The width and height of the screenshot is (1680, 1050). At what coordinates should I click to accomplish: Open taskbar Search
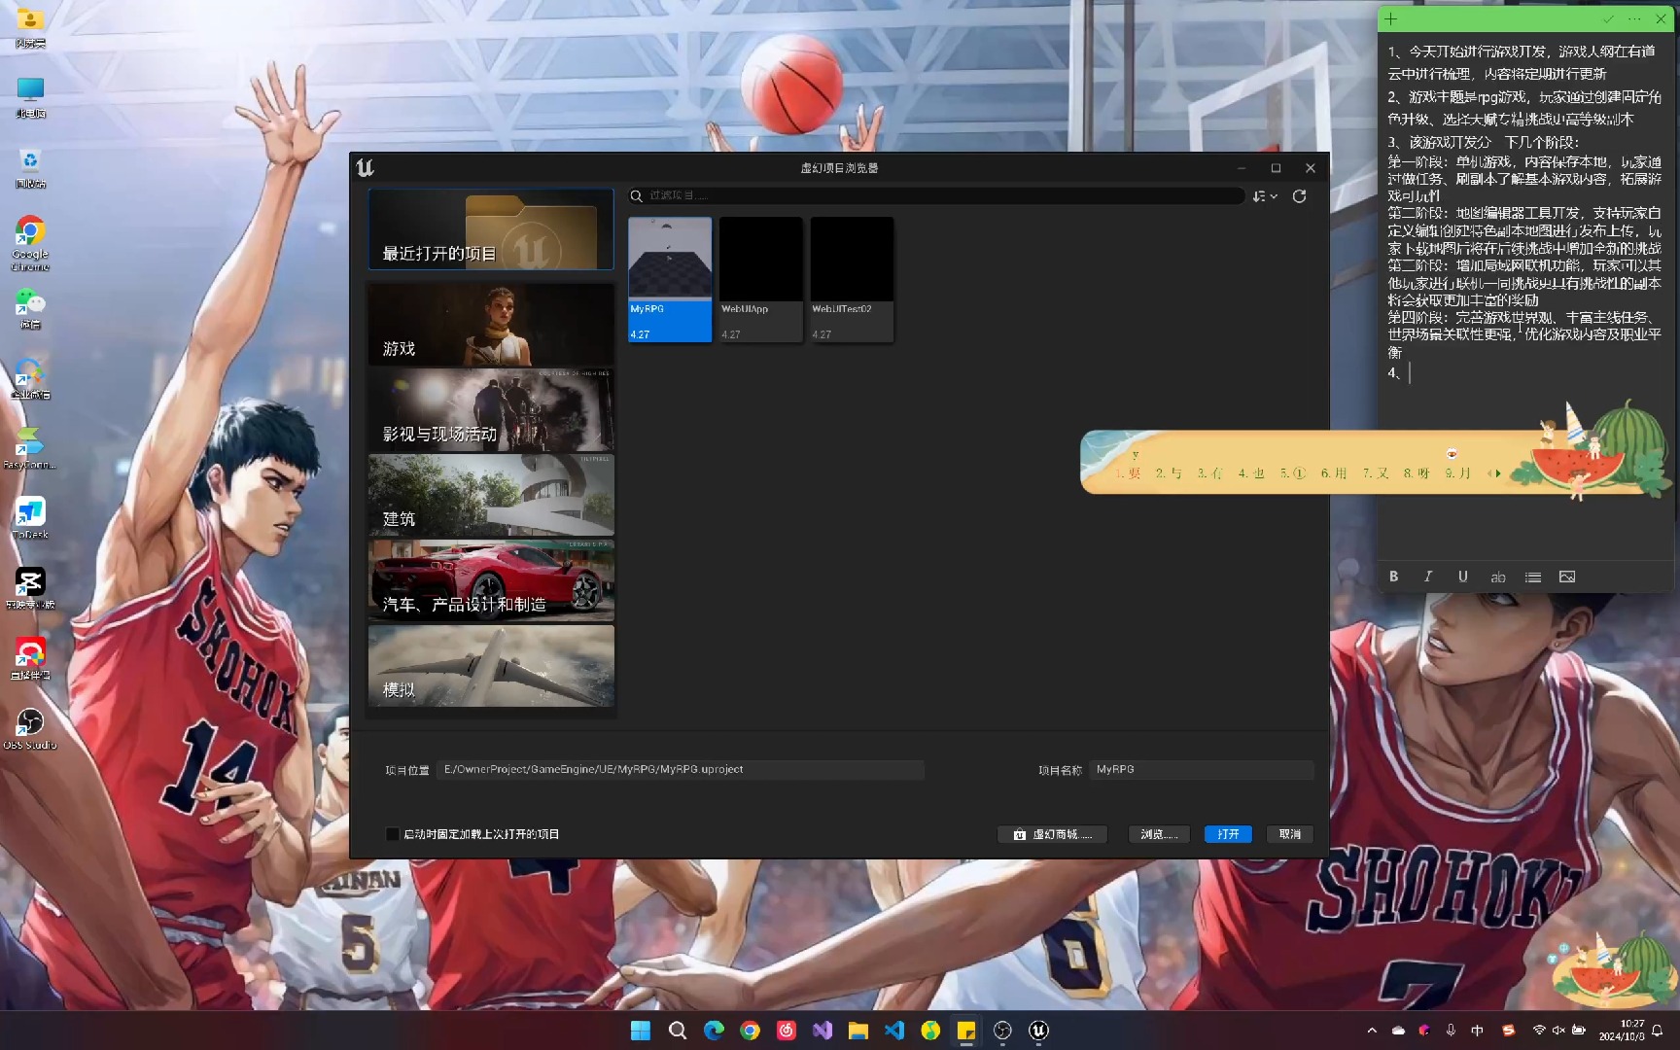click(678, 1031)
